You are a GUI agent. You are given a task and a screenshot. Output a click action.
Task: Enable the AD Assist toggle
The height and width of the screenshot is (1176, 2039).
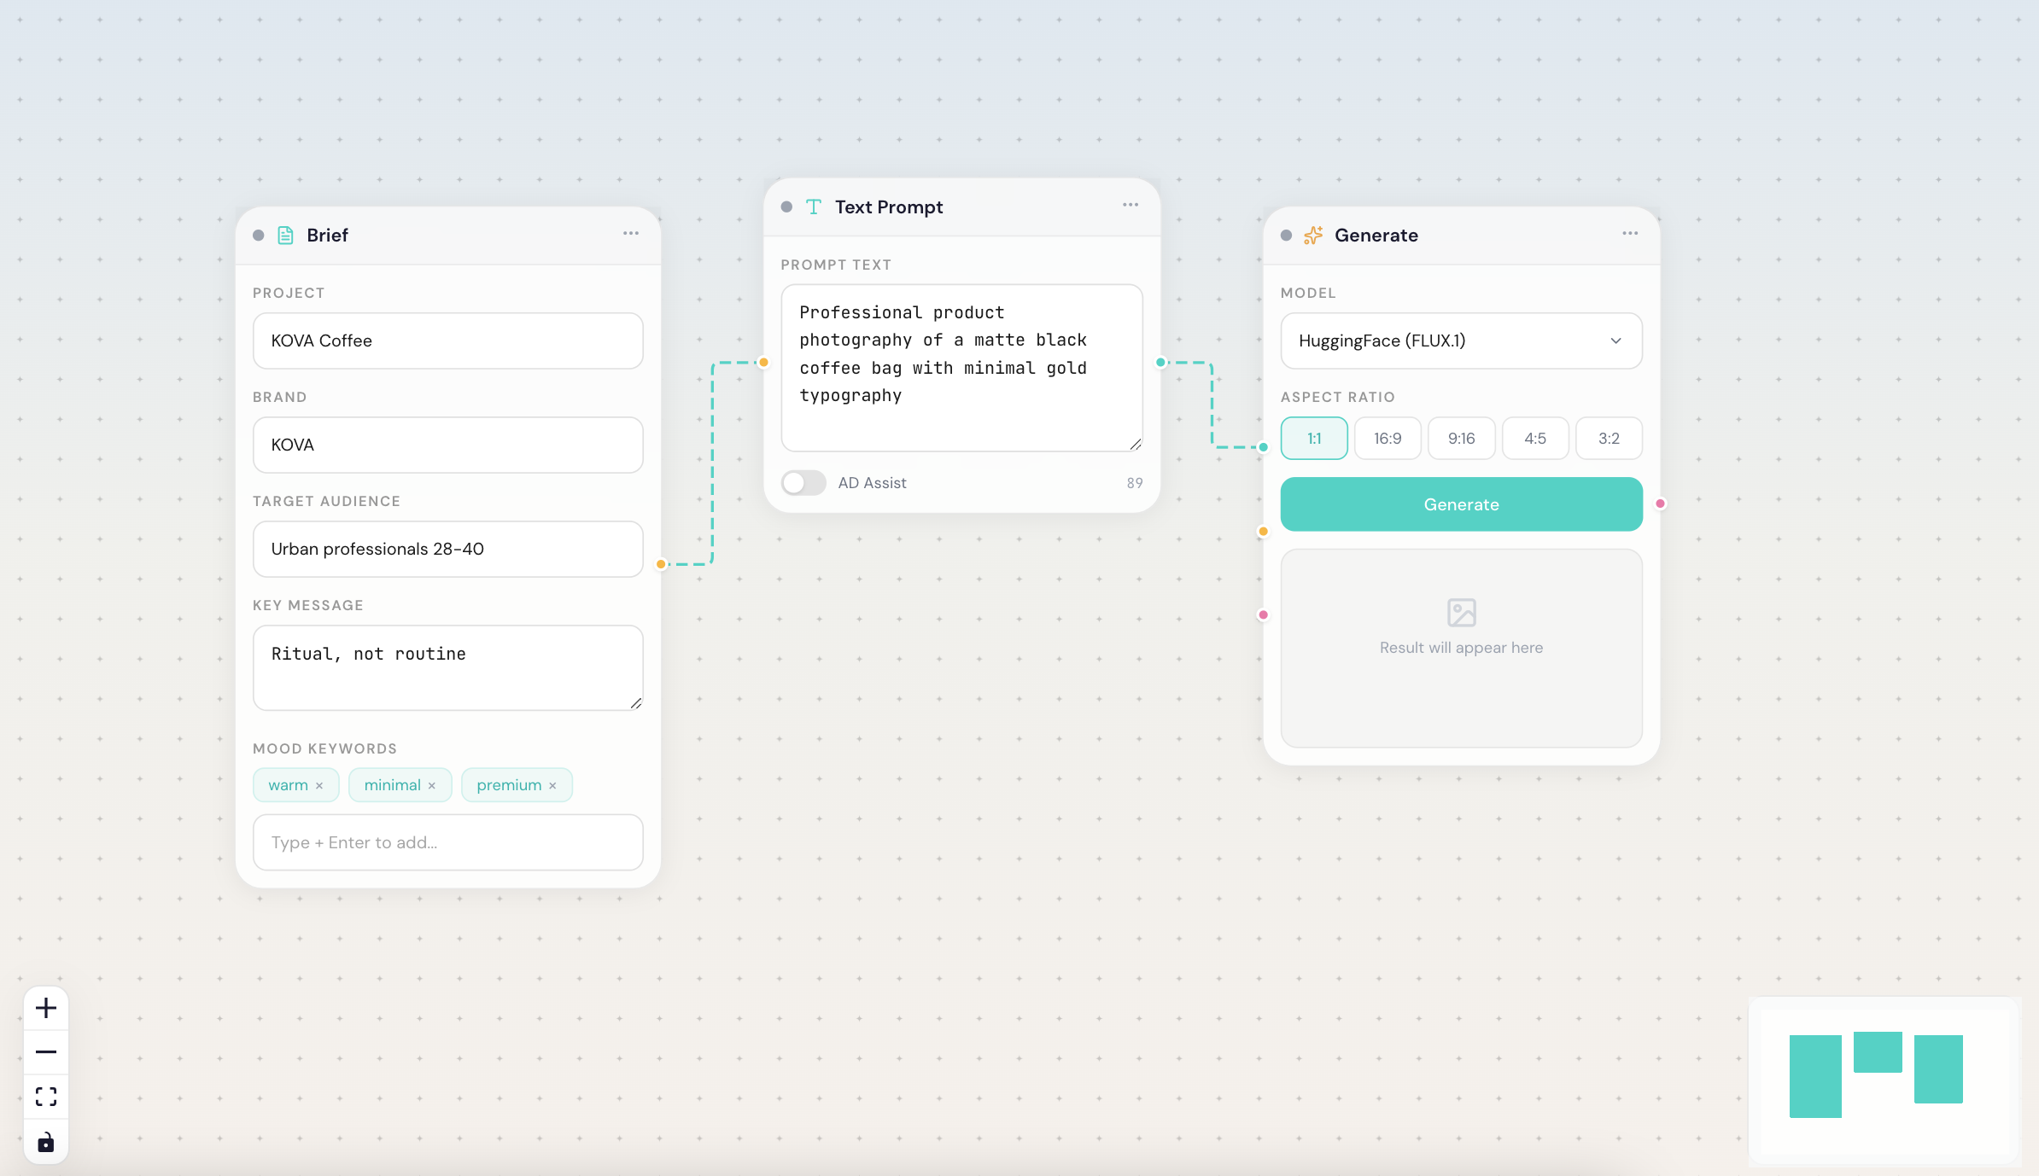pos(803,483)
